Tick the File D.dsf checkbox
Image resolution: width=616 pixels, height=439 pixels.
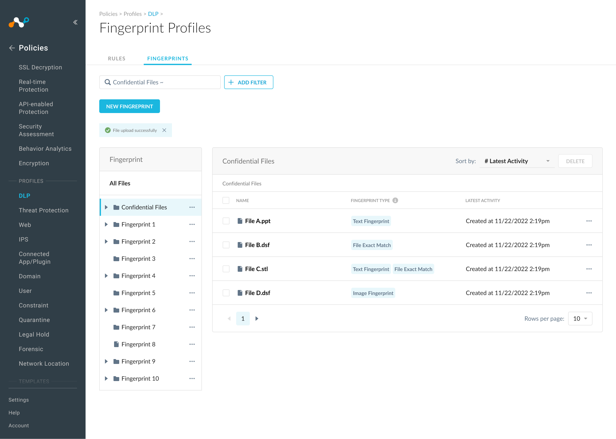[x=226, y=293]
